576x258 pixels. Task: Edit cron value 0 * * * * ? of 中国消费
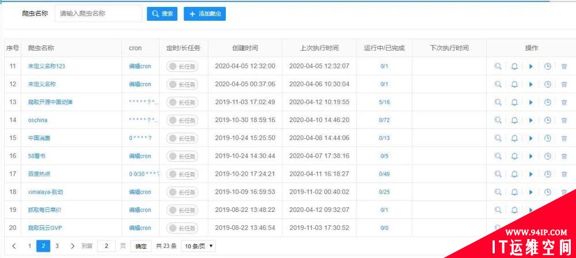(x=141, y=138)
